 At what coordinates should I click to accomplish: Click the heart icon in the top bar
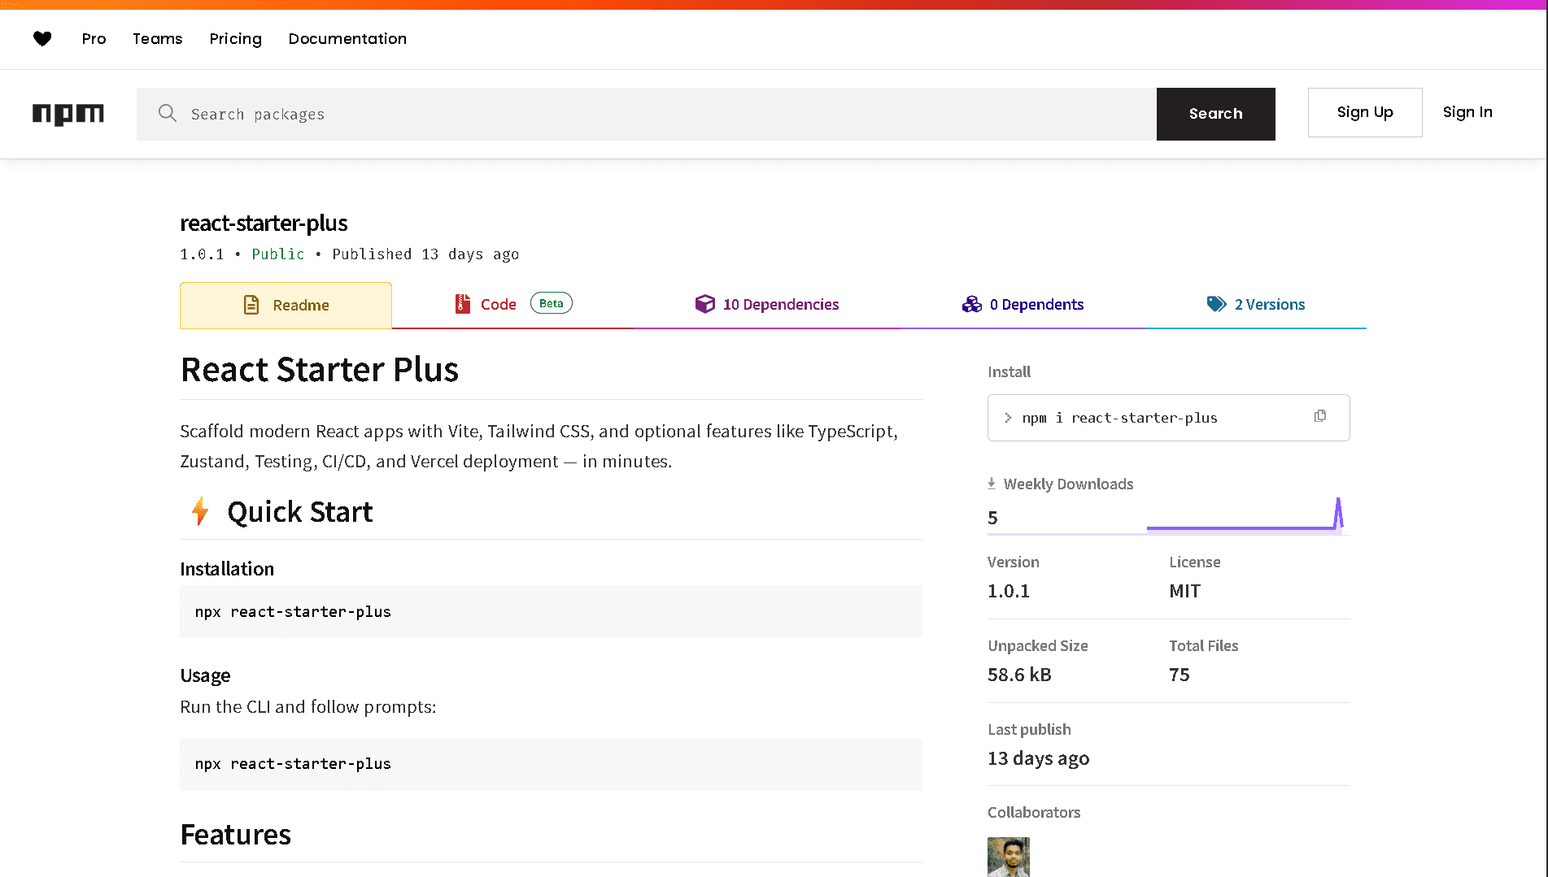pos(42,38)
